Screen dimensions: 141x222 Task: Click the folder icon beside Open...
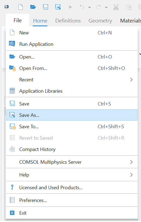point(12,57)
